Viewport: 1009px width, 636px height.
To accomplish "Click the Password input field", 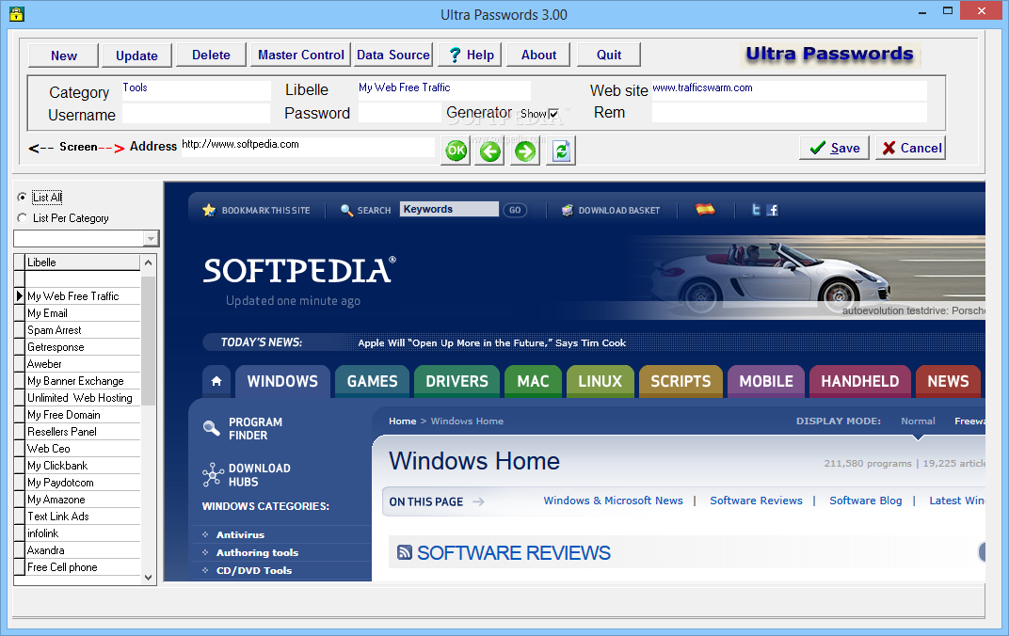I will coord(400,113).
